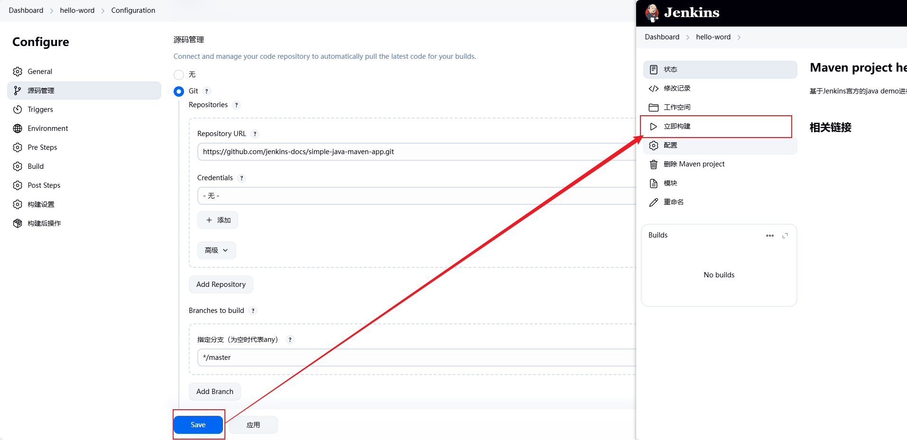Open the Credentials dropdown showing 无

416,196
